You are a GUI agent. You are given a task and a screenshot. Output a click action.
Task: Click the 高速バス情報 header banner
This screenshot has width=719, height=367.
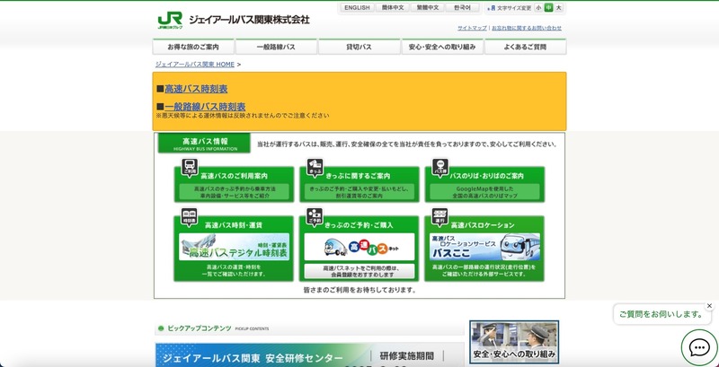click(x=205, y=144)
